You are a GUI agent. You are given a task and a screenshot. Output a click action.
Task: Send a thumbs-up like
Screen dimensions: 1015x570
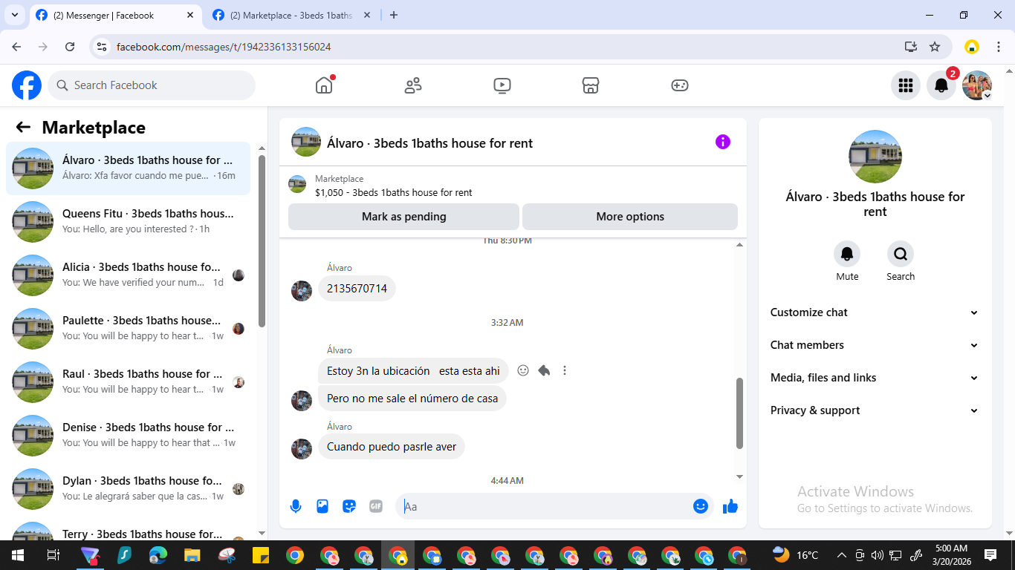tap(730, 506)
